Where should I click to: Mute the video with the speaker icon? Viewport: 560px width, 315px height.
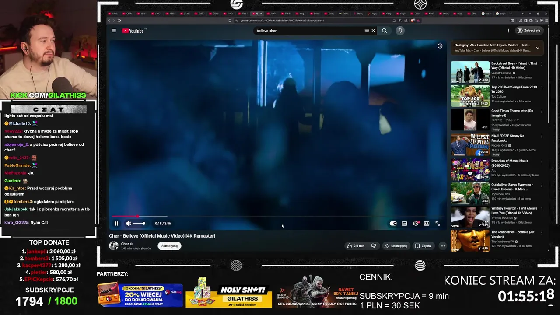[x=129, y=224]
